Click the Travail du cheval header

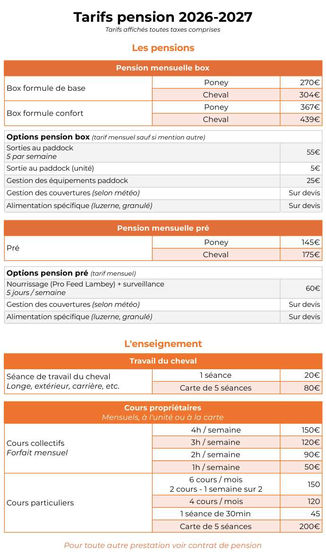click(x=163, y=361)
